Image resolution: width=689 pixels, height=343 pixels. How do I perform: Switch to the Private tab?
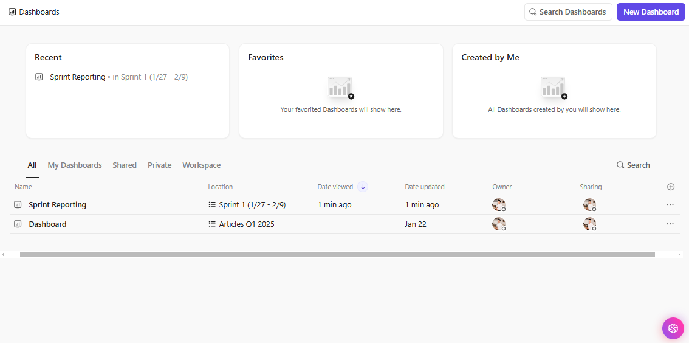pyautogui.click(x=159, y=165)
